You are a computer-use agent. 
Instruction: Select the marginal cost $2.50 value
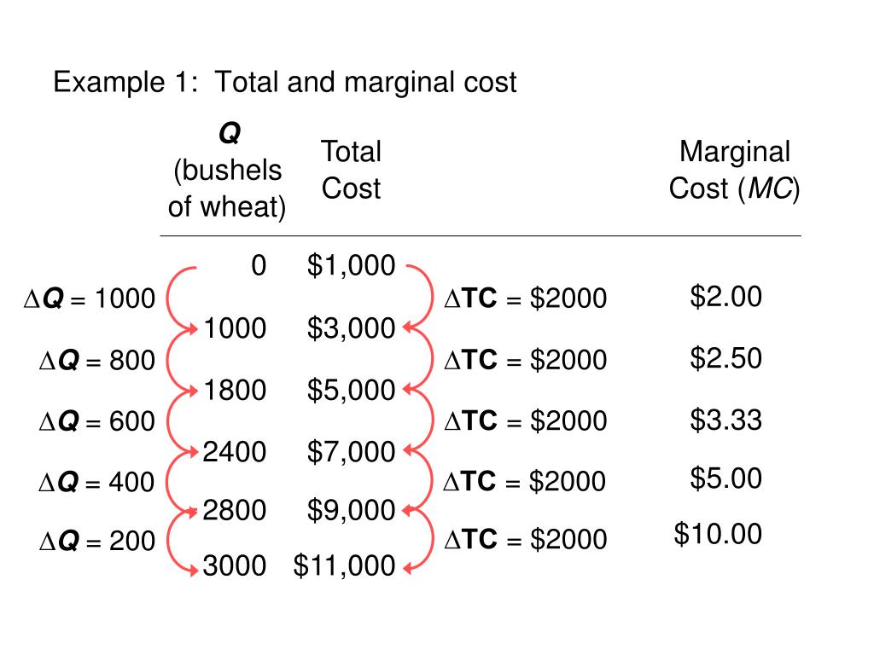coord(725,358)
